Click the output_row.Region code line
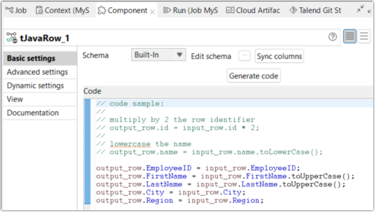375x212 pixels. click(x=180, y=200)
